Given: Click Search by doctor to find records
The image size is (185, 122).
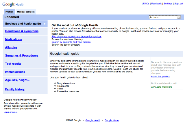Looking at the screenshot, I should point(71,42).
